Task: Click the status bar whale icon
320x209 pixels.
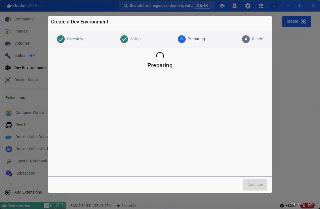Action: tap(4, 205)
